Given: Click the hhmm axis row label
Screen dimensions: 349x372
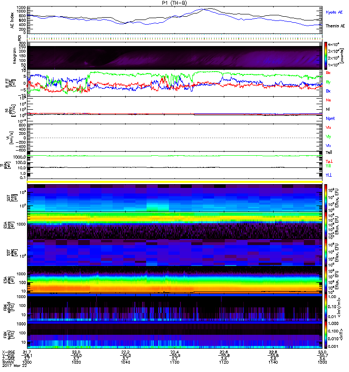Looking at the screenshot, I should point(7,362).
